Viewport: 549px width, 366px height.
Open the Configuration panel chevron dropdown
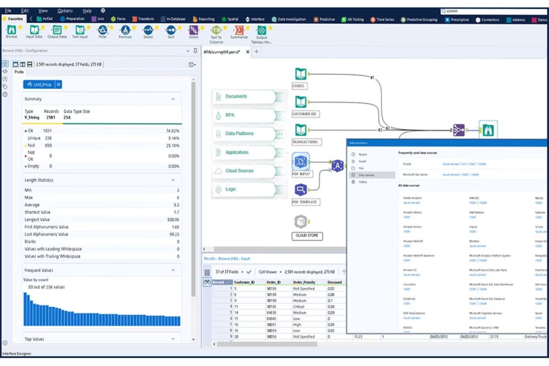(188, 51)
